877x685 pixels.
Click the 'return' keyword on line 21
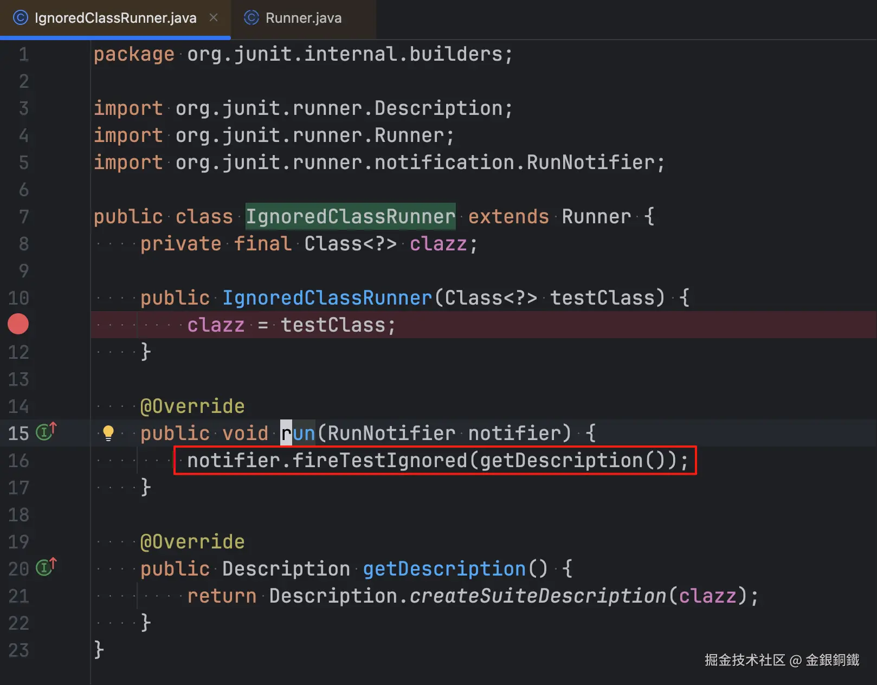point(222,596)
